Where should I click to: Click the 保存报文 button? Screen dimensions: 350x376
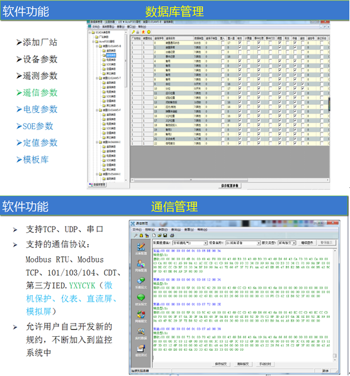221,364
